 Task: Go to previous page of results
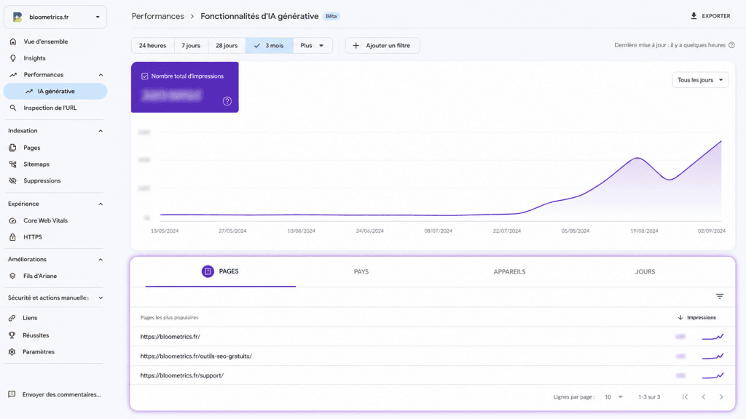704,396
